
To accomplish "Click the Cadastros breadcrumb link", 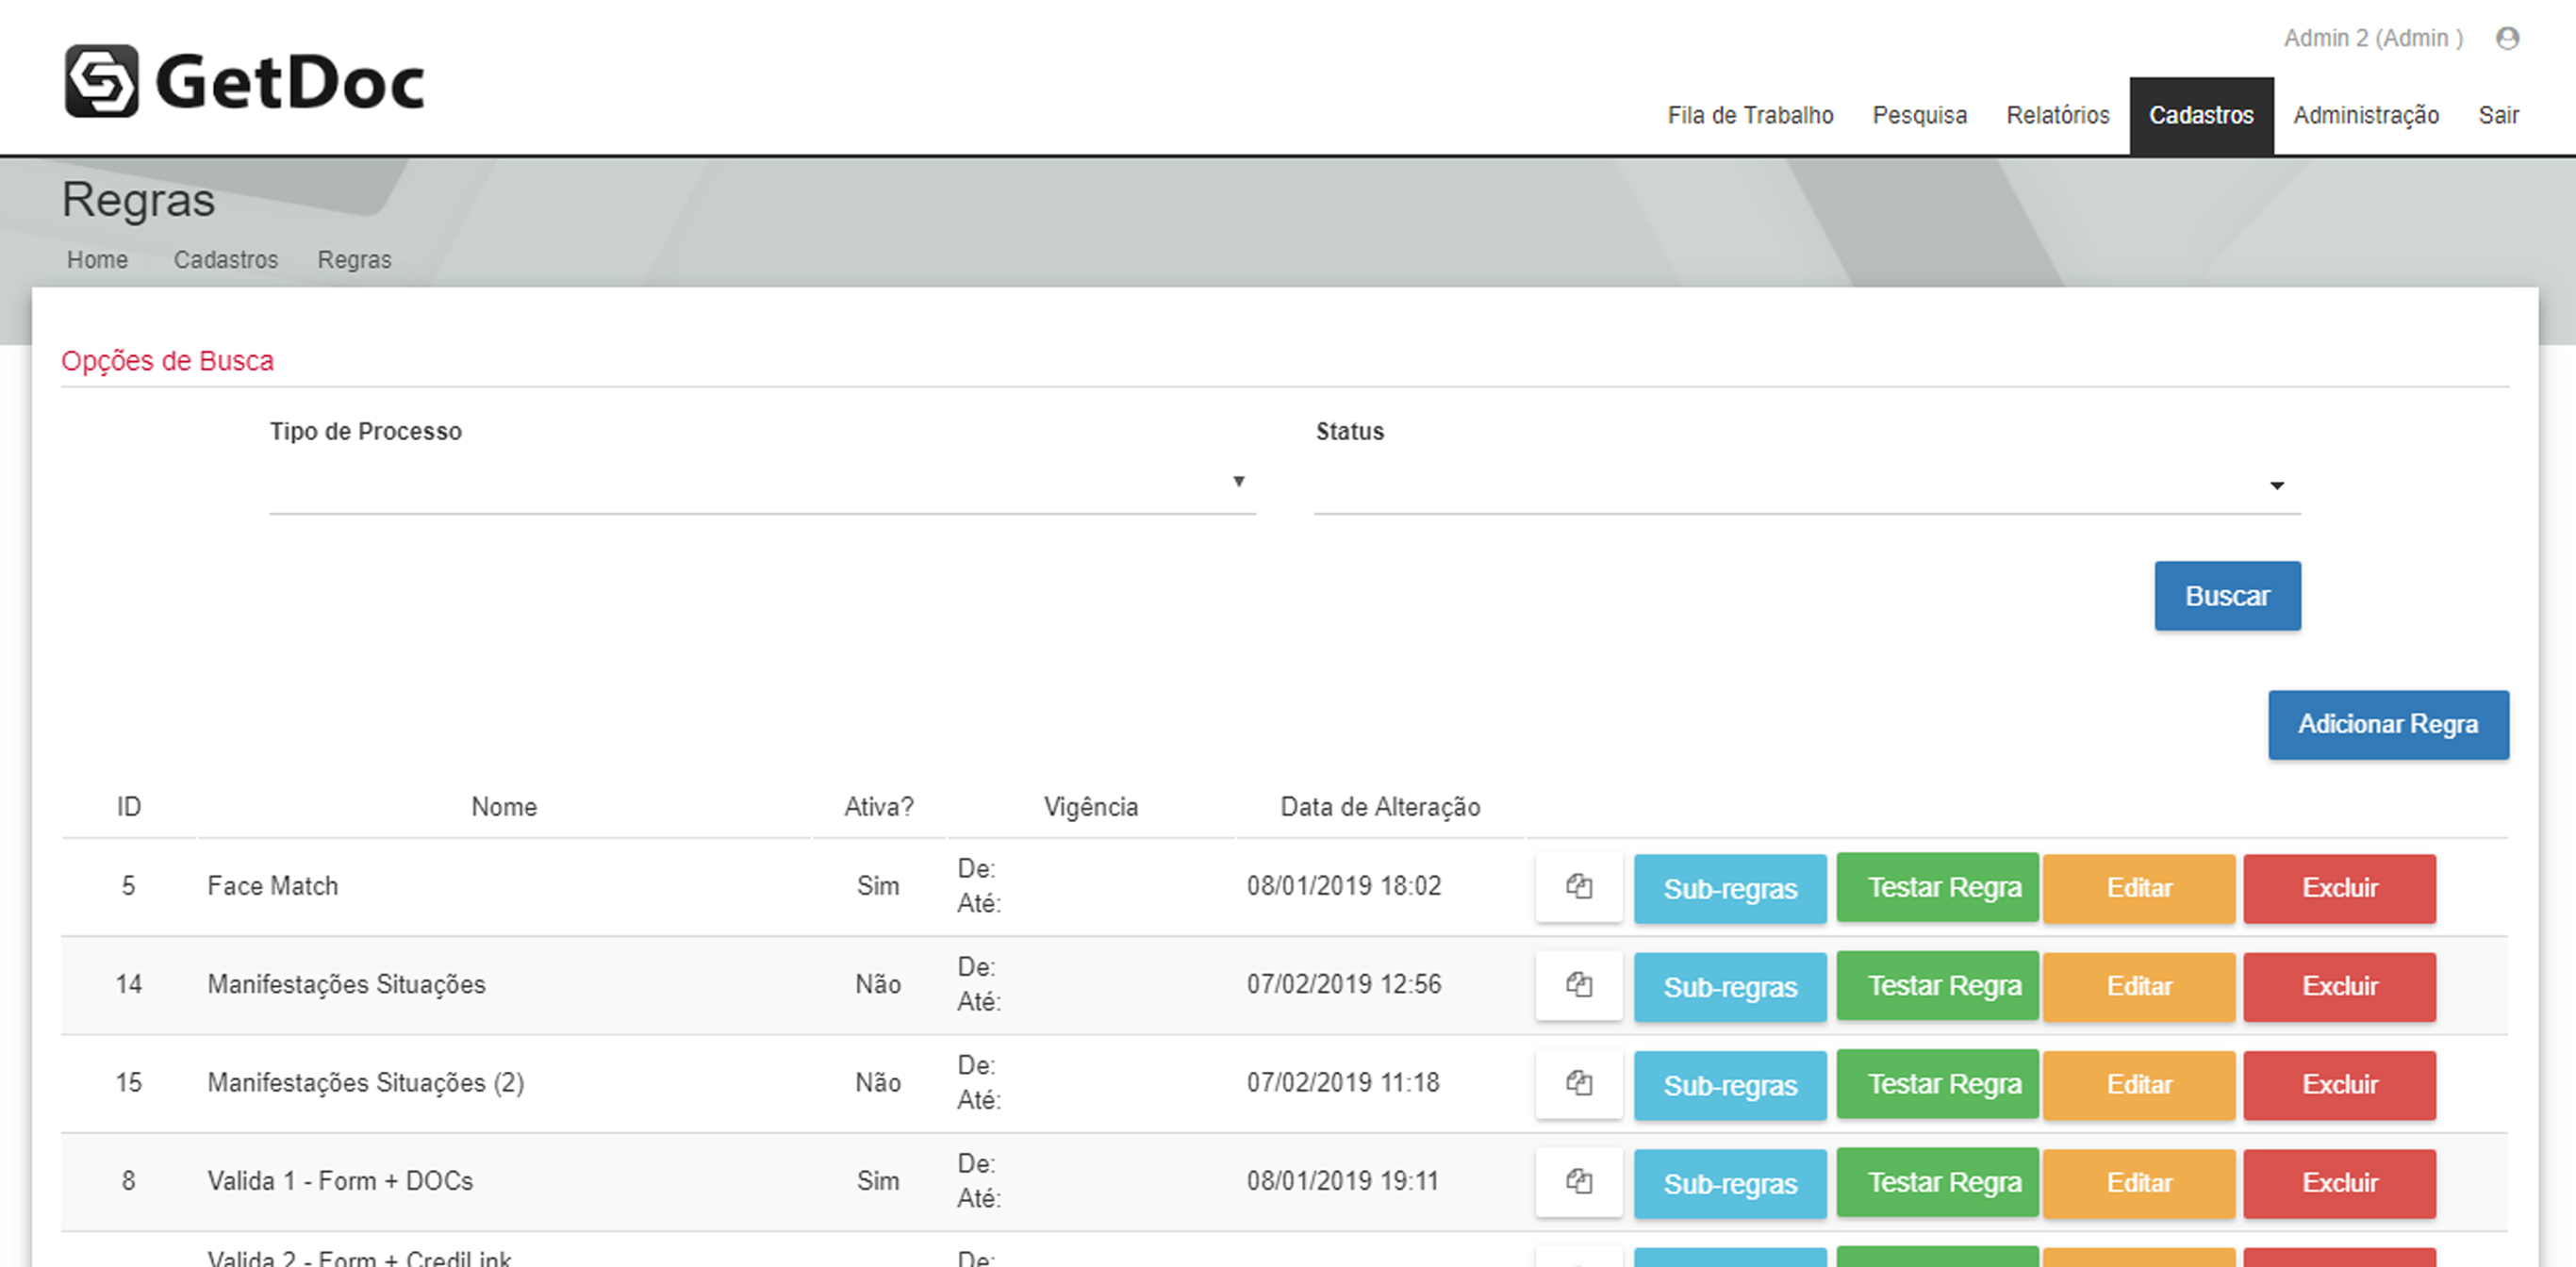I will [226, 259].
